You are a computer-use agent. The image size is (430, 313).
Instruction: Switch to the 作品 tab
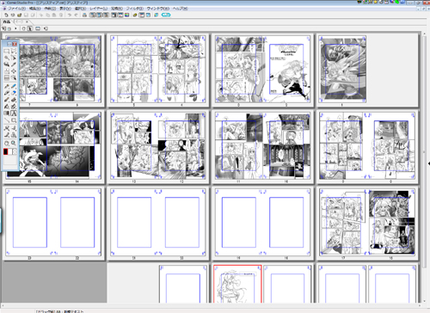point(6,21)
